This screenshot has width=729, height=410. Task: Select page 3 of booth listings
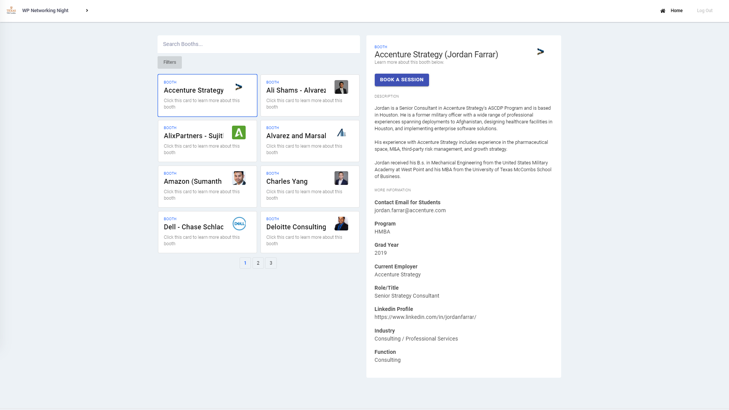[x=271, y=263]
